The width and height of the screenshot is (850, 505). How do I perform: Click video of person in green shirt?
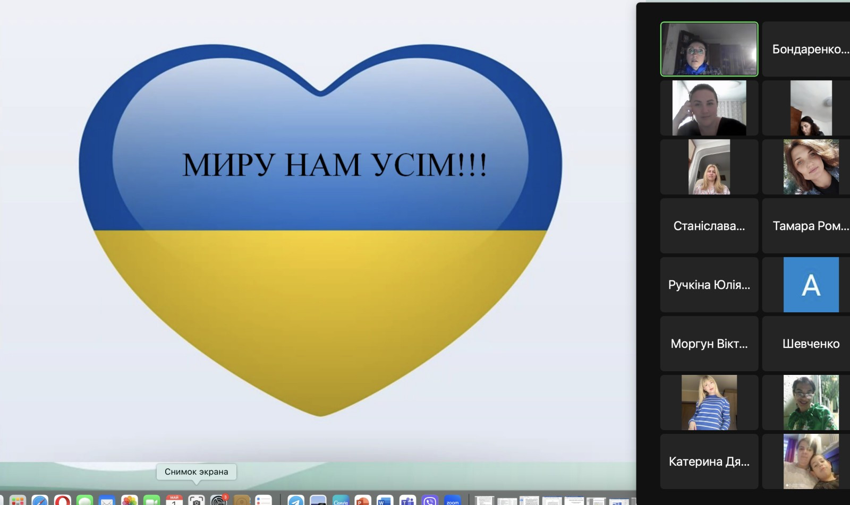coord(806,403)
